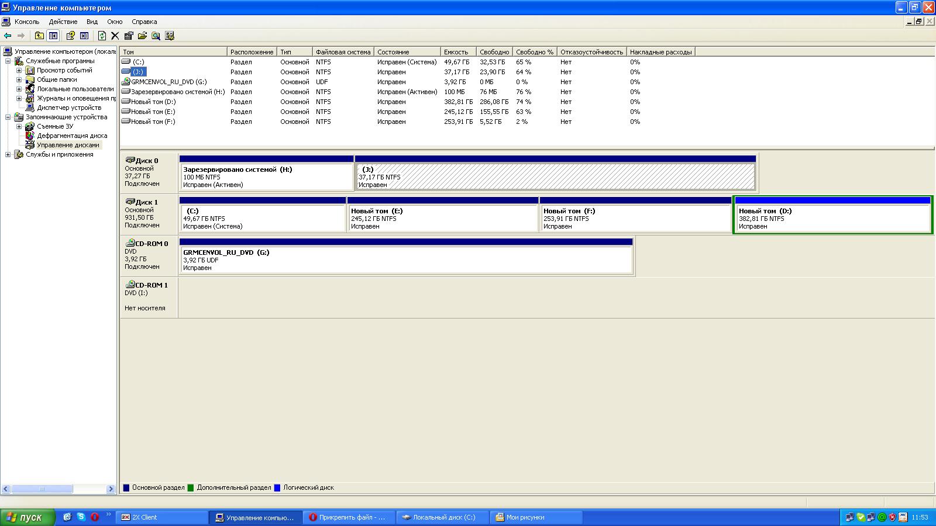Image resolution: width=936 pixels, height=526 pixels.
Task: Click the Back arrow toolbar icon
Action: 8,36
